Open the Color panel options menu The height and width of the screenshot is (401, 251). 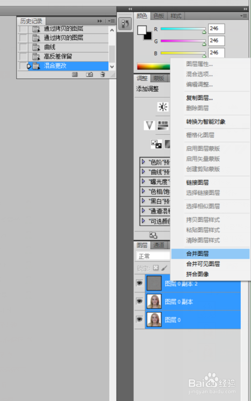tap(244, 16)
